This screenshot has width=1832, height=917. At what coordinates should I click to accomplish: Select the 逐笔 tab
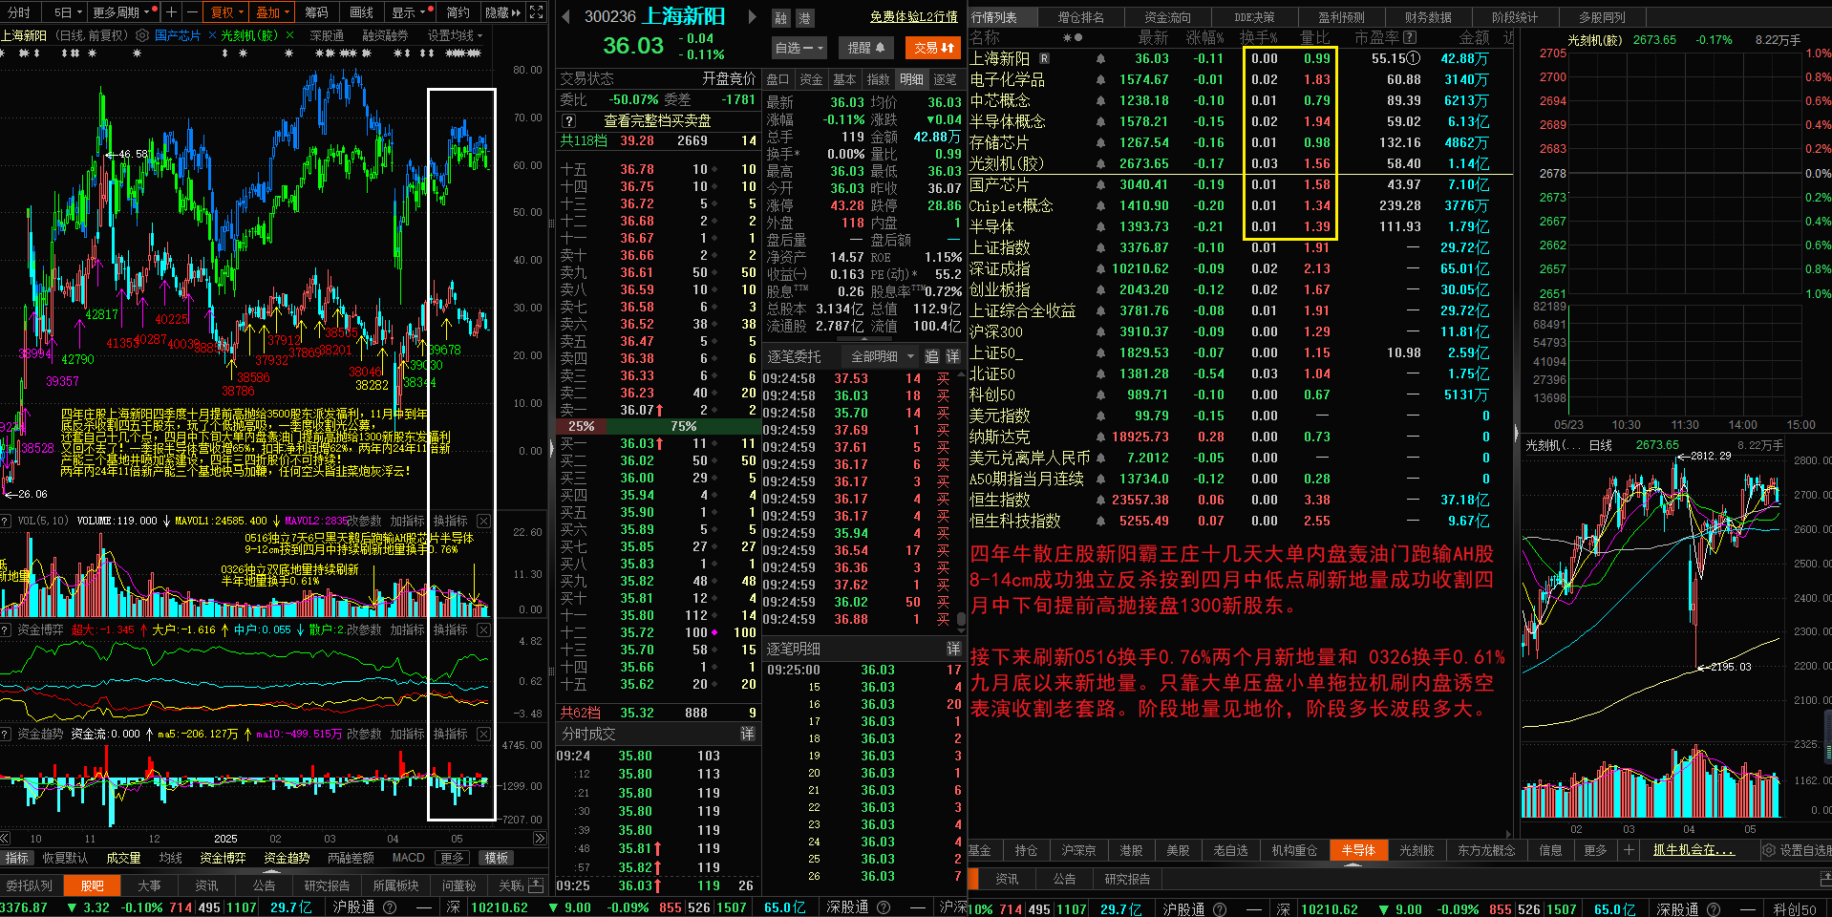click(x=945, y=79)
